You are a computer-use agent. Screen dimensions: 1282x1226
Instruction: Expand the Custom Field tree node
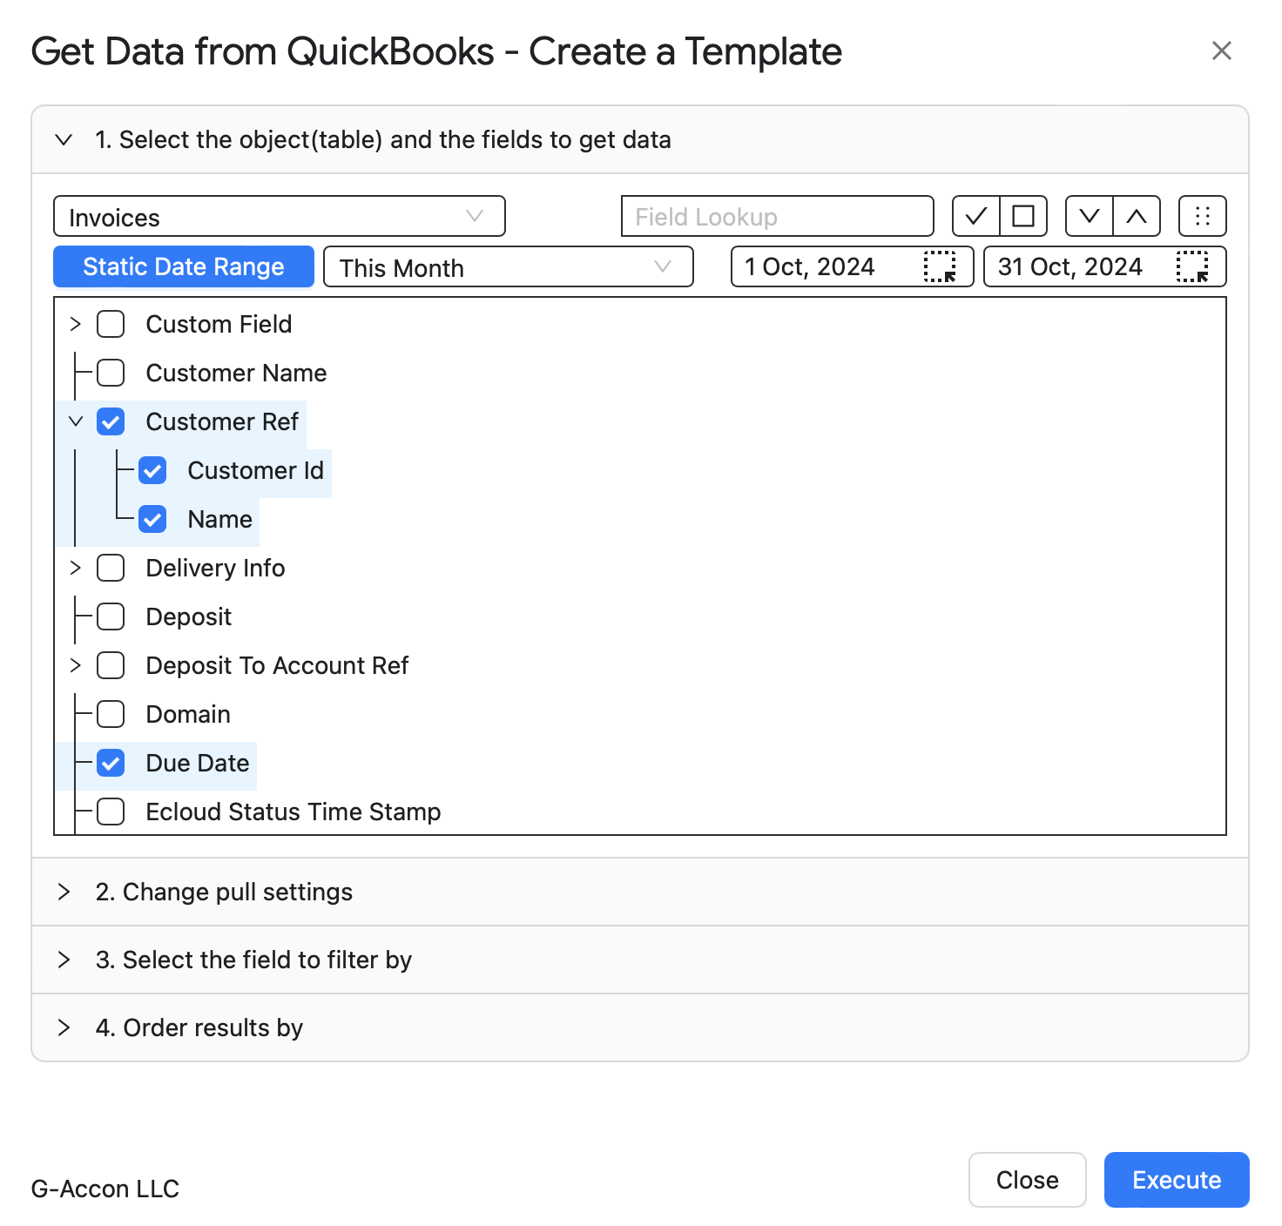click(76, 324)
